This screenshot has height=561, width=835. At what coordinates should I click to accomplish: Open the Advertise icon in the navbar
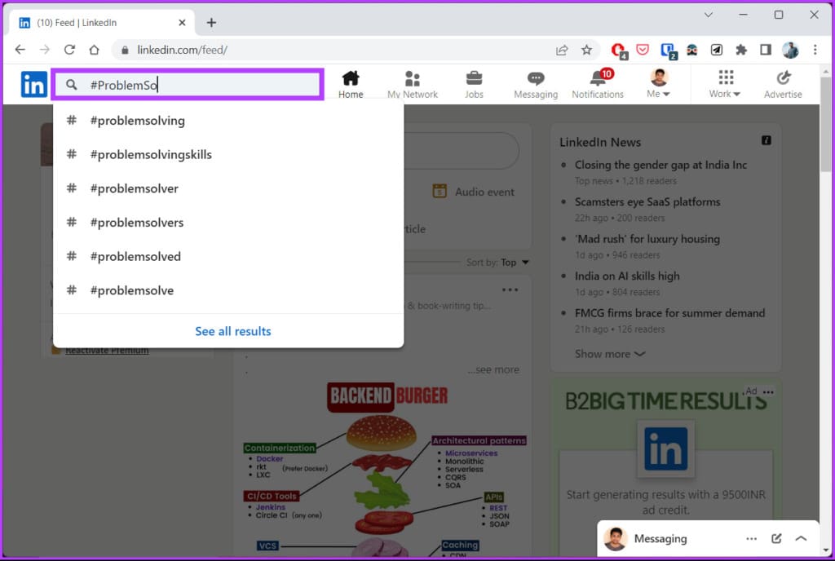[x=783, y=78]
